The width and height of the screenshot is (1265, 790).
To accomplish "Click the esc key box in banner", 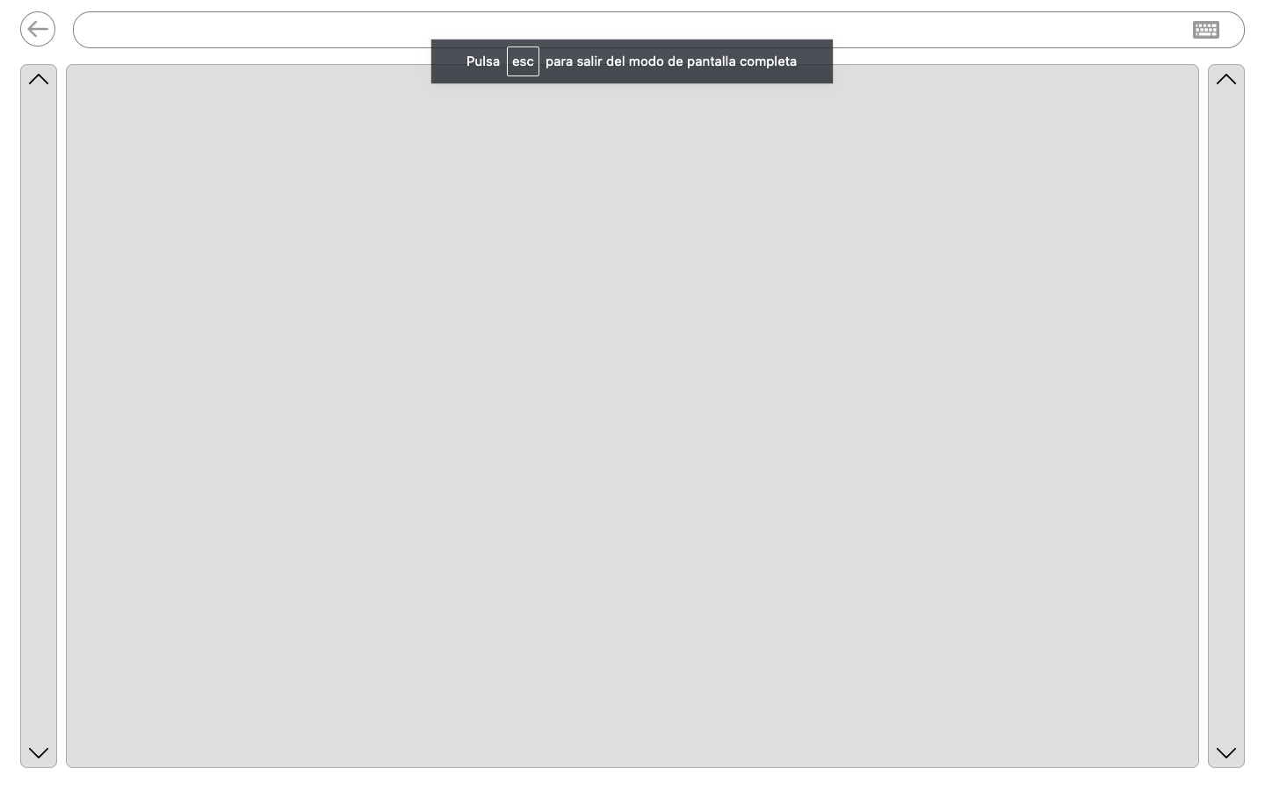I will 523,61.
